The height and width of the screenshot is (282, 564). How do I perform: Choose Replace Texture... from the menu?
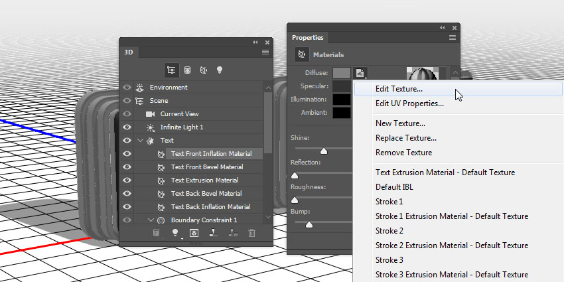click(x=458, y=138)
